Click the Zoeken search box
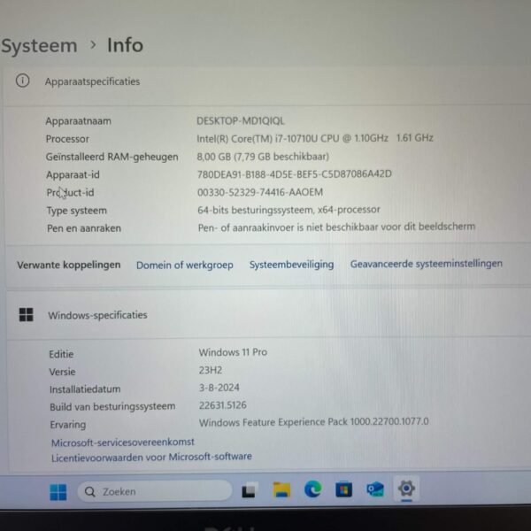This screenshot has width=531, height=531. pyautogui.click(x=155, y=491)
